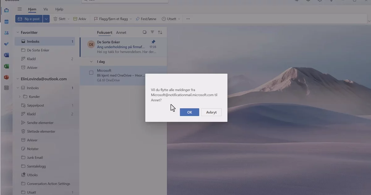The width and height of the screenshot is (371, 195).
Task: Click the Notater folder icon
Action: click(x=23, y=149)
